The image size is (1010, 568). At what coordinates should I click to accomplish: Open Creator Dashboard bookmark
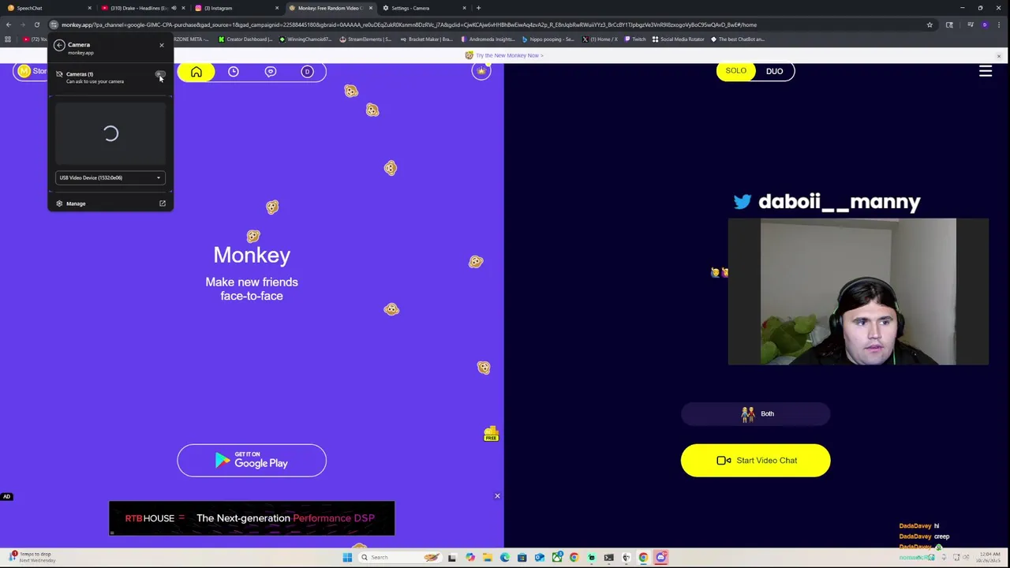[245, 39]
